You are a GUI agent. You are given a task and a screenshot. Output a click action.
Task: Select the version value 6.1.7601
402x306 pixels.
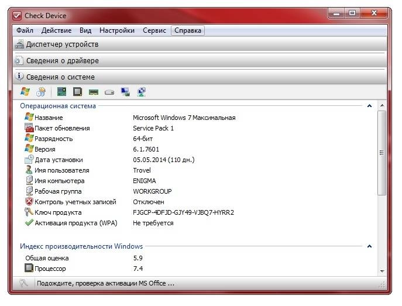coord(146,149)
